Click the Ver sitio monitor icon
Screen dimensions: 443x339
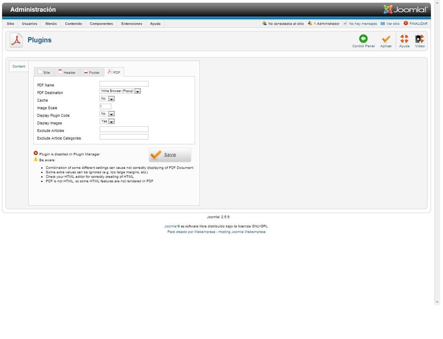383,23
